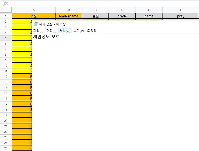
Task: Select row 24 header
Action: 6,143
